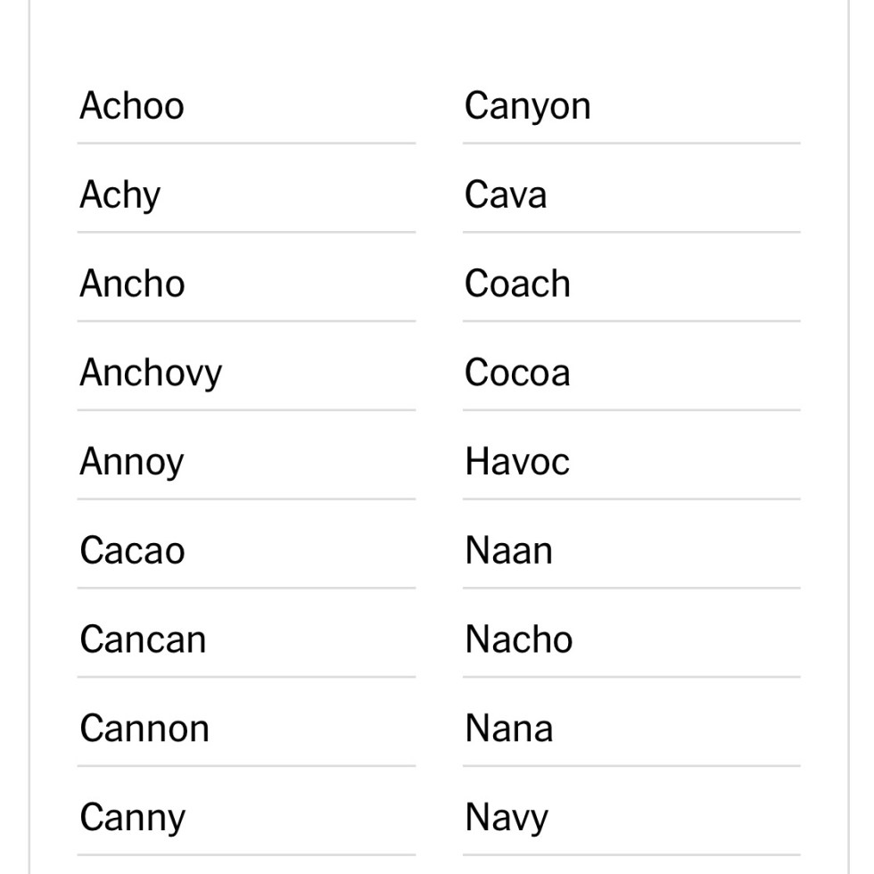The height and width of the screenshot is (874, 874).
Task: Click the word Achoo
Action: coord(132,106)
